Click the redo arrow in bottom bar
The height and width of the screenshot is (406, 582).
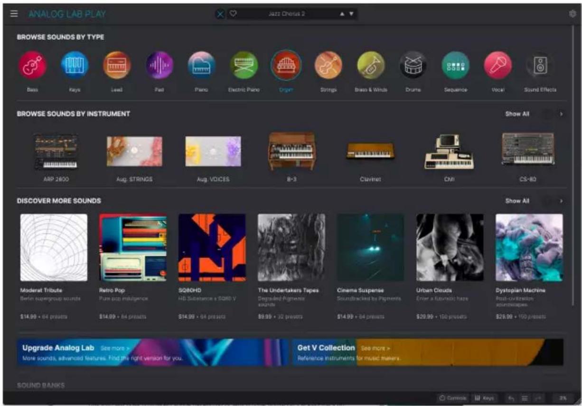538,398
